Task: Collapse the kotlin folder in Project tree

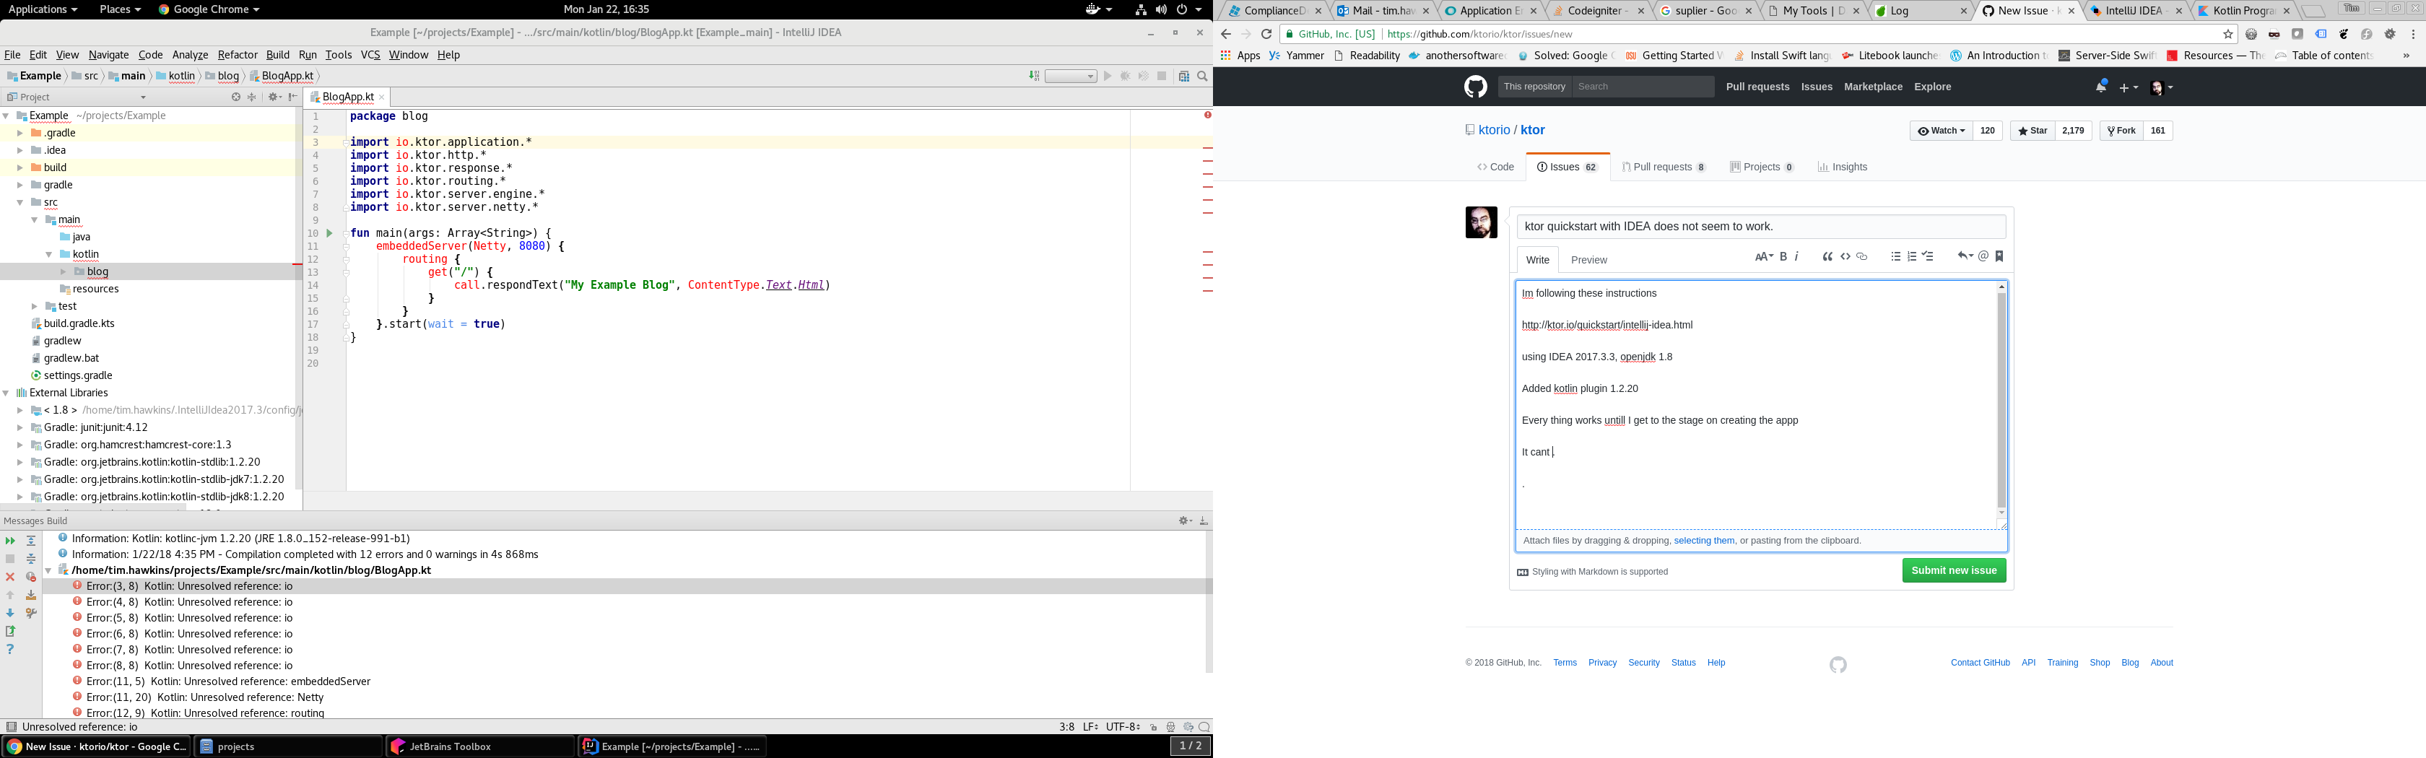Action: [x=50, y=254]
